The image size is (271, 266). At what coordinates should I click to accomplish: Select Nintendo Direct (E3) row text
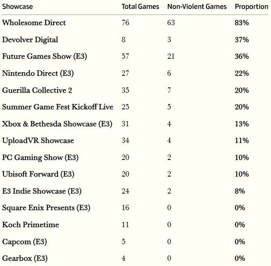[38, 73]
